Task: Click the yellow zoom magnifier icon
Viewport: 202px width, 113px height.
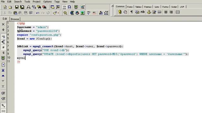Action: click(65, 13)
